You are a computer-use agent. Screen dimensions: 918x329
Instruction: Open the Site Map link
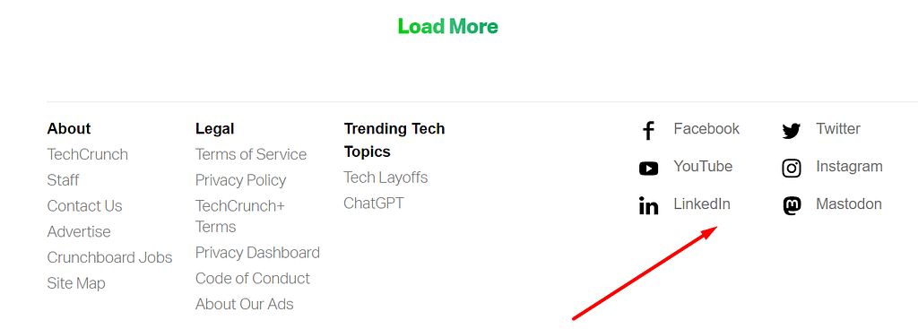coord(76,283)
